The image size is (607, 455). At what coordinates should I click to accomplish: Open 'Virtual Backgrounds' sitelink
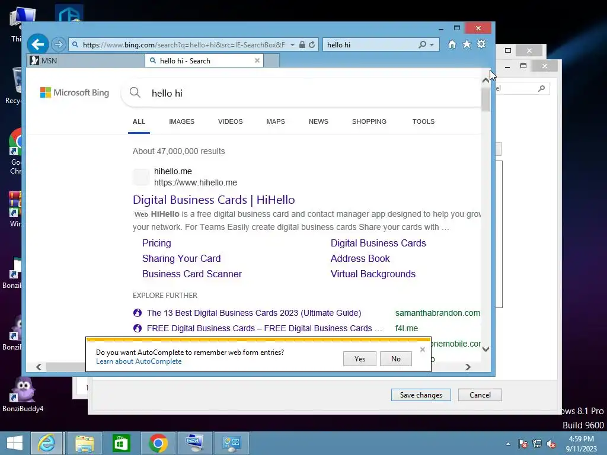click(373, 274)
